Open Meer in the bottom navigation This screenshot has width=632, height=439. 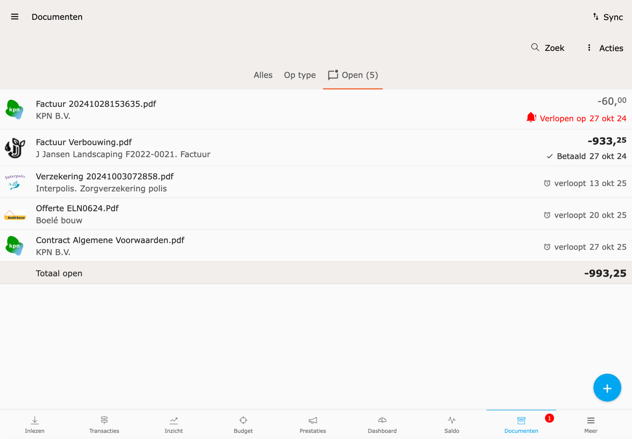click(591, 425)
